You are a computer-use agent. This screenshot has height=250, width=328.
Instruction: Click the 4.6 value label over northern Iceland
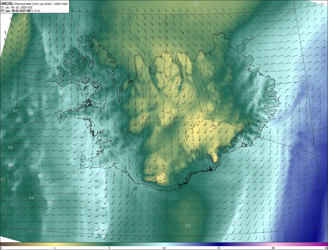coord(181,85)
